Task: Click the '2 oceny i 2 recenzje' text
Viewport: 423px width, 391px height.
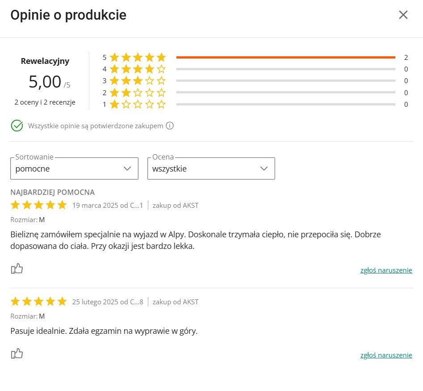Action: [x=45, y=102]
